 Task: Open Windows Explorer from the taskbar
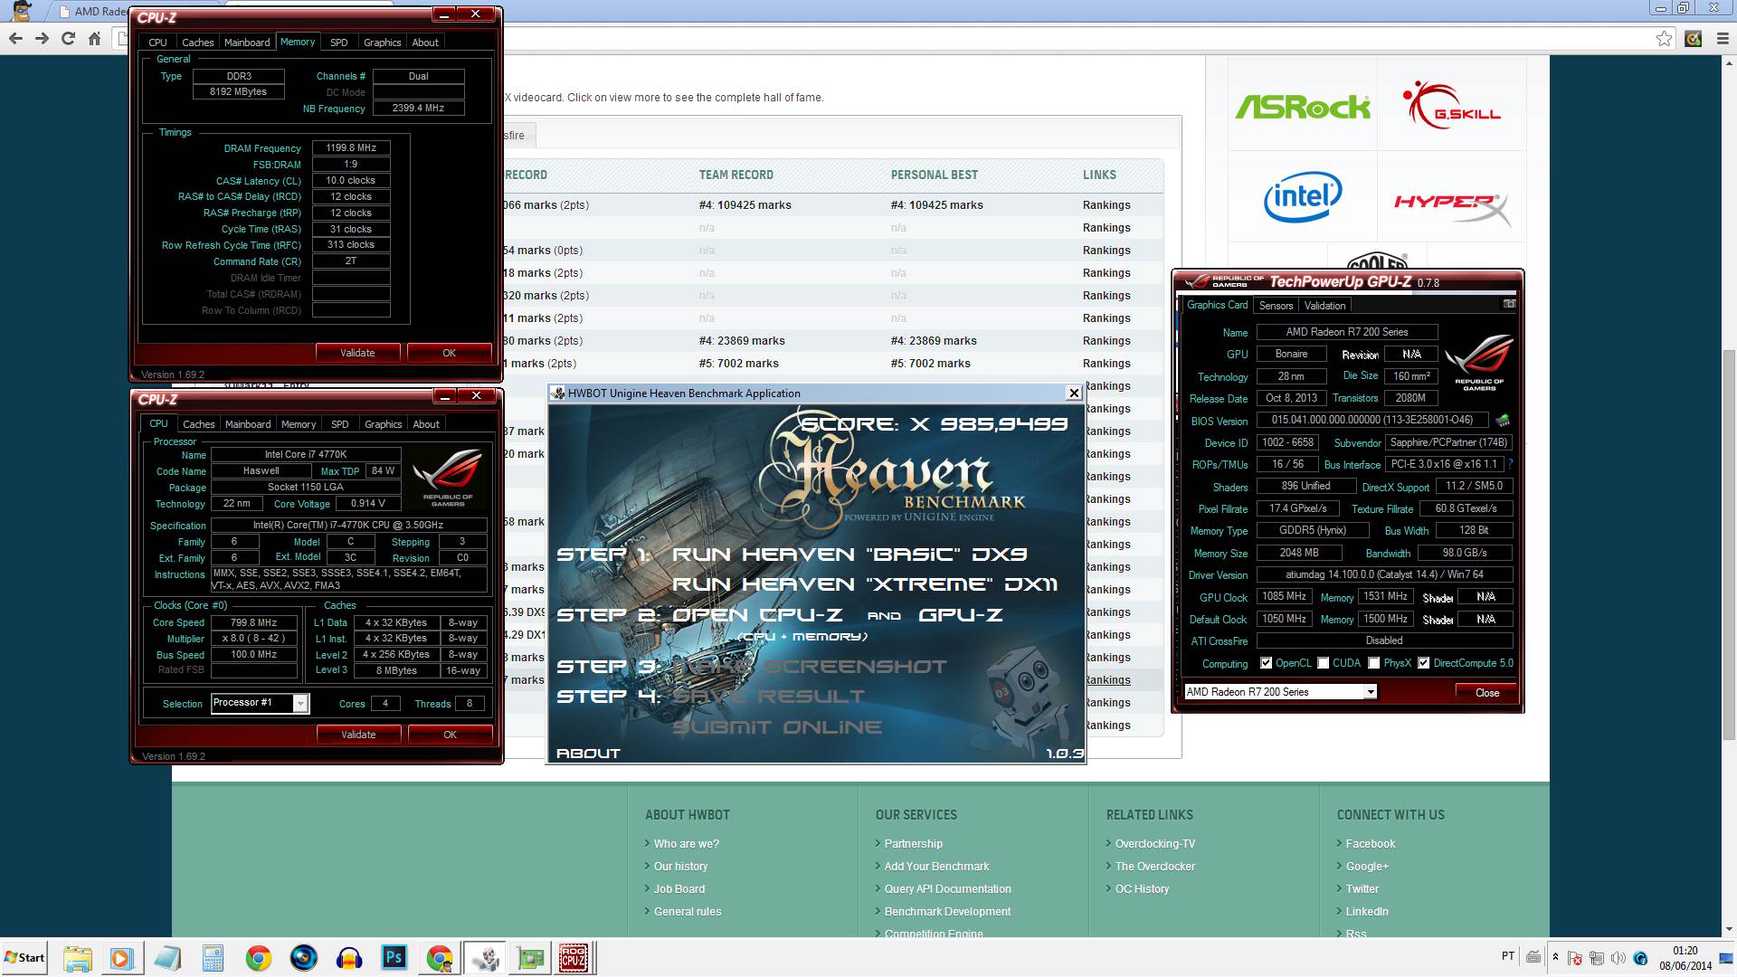pos(78,958)
